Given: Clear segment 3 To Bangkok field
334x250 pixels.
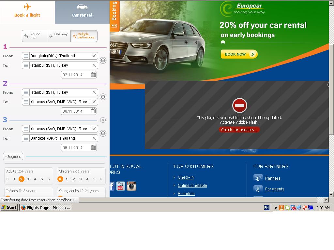Looking at the screenshot, I should [94, 138].
